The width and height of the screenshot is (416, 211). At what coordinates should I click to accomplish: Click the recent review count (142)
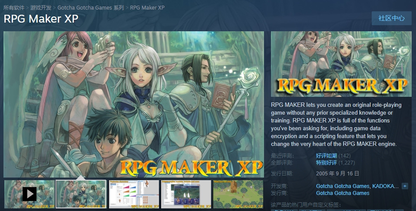tap(345, 156)
